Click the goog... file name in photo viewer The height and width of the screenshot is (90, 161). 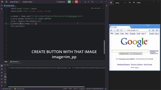point(118,3)
